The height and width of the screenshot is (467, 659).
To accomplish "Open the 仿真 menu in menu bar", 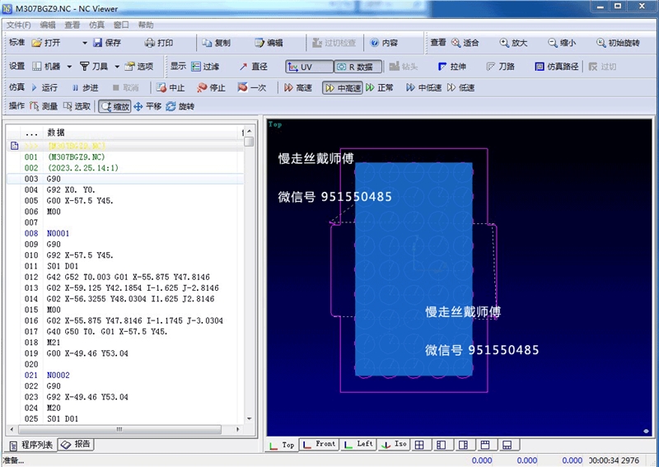I will (96, 25).
